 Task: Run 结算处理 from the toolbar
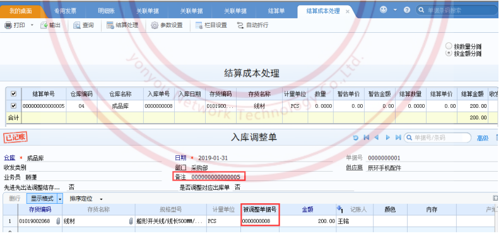122,25
